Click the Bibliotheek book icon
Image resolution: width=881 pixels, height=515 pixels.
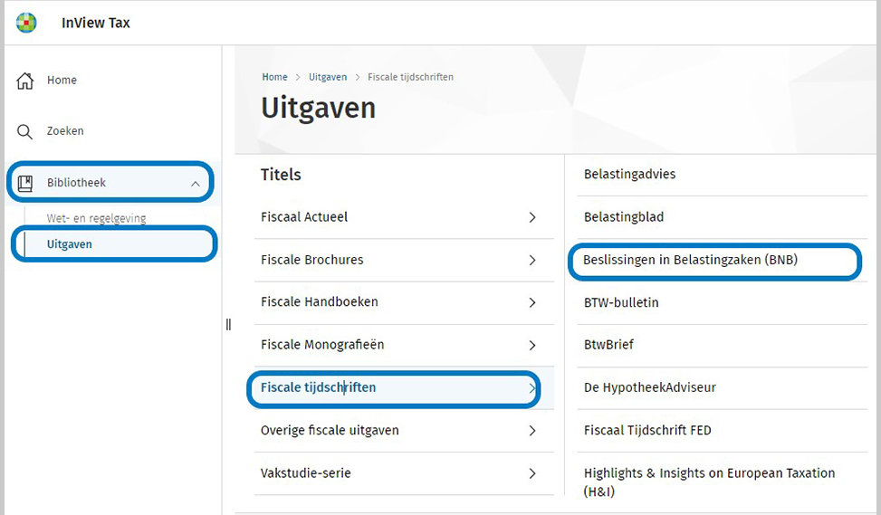click(x=25, y=183)
